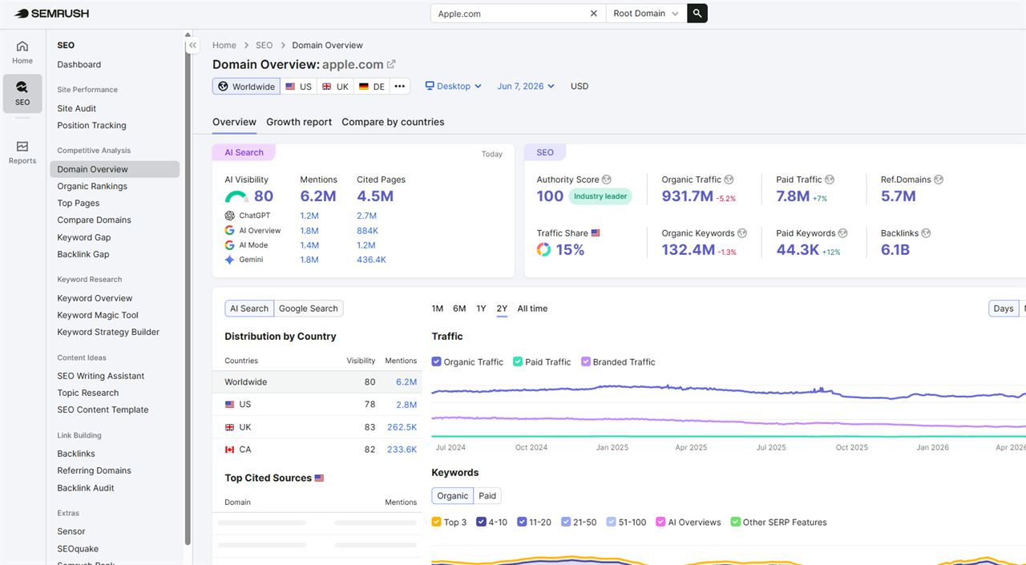Click the search magnifier button
The height and width of the screenshot is (565, 1026).
click(x=697, y=13)
